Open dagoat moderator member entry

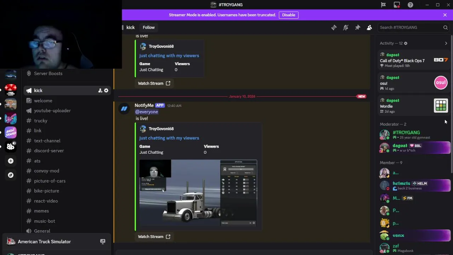pyautogui.click(x=414, y=148)
